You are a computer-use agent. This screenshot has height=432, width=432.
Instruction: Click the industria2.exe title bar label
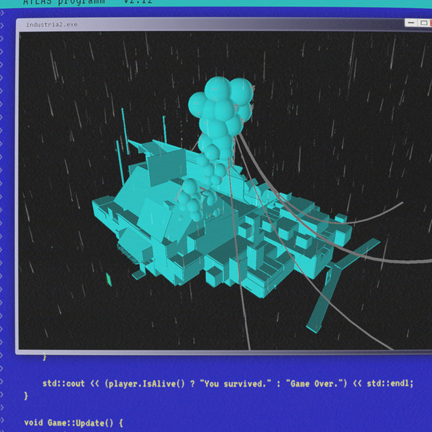[x=51, y=25]
